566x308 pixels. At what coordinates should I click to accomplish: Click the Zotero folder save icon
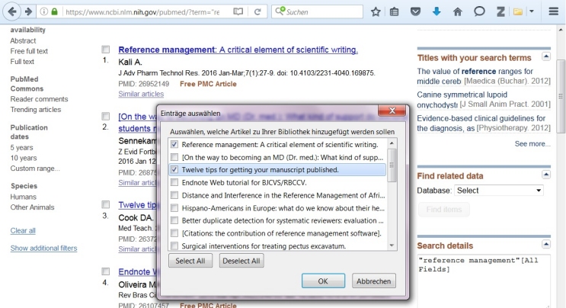(518, 11)
